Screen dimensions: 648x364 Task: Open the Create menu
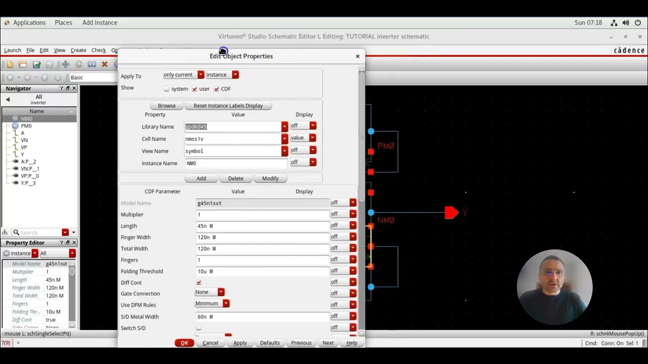(x=78, y=50)
